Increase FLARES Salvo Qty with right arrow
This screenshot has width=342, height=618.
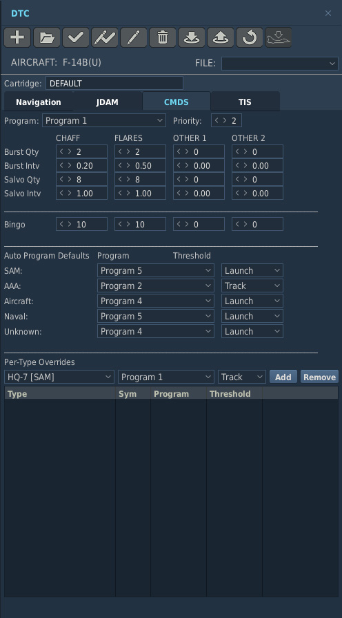coord(128,179)
